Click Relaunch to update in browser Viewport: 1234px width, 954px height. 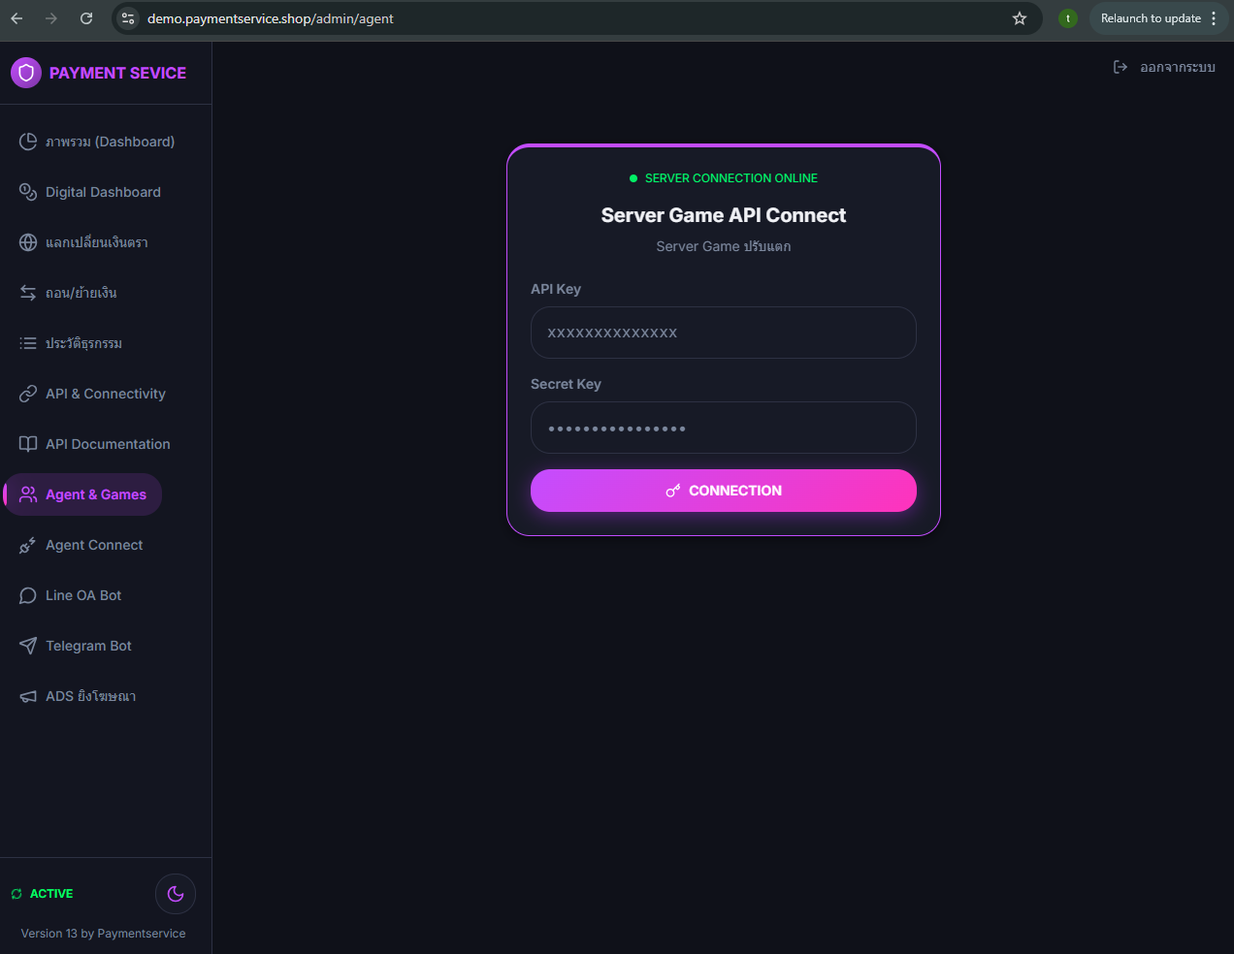(x=1151, y=18)
